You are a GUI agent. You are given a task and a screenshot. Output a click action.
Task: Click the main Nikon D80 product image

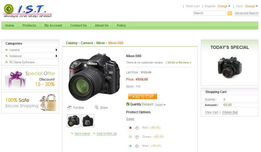point(94,77)
